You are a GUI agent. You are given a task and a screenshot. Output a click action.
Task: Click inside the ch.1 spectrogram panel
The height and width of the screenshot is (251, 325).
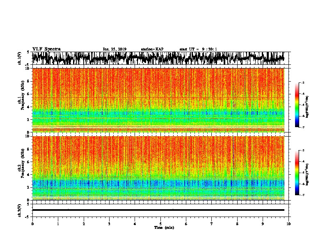click(x=158, y=100)
